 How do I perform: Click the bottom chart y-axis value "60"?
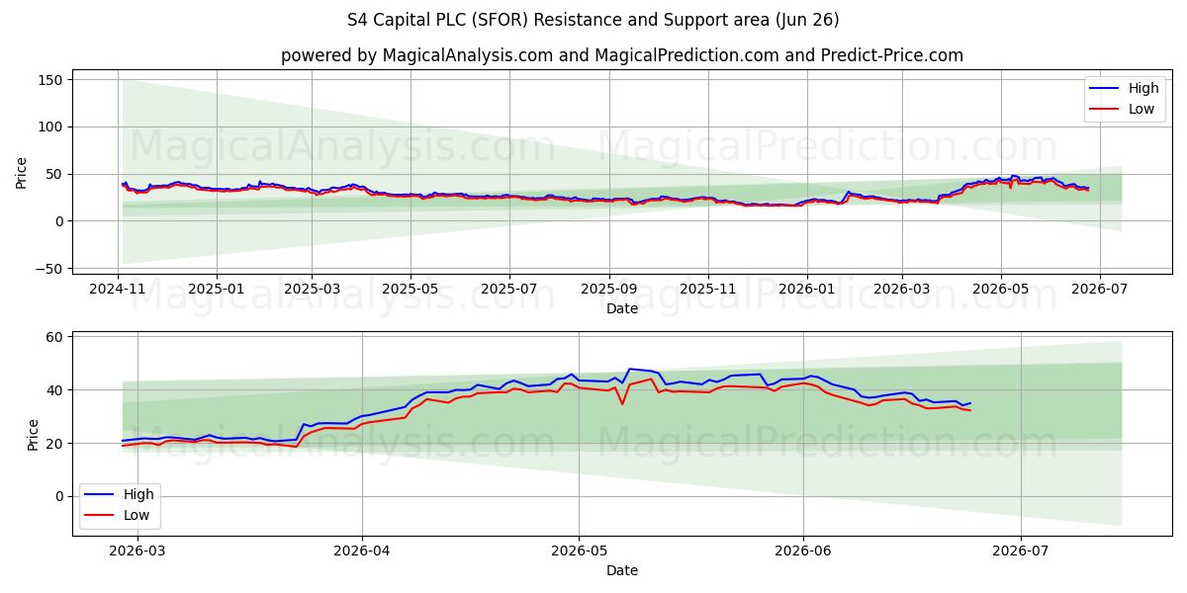tap(56, 337)
